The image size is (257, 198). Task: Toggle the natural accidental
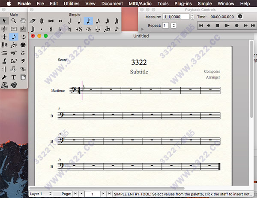(70, 29)
